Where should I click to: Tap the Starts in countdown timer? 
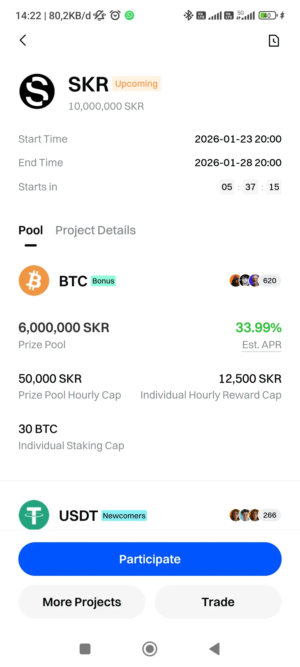point(250,187)
